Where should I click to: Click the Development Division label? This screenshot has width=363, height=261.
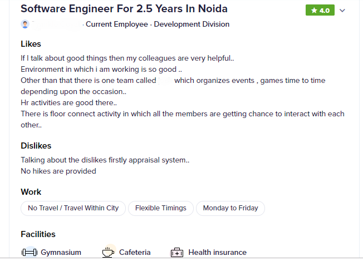point(192,24)
